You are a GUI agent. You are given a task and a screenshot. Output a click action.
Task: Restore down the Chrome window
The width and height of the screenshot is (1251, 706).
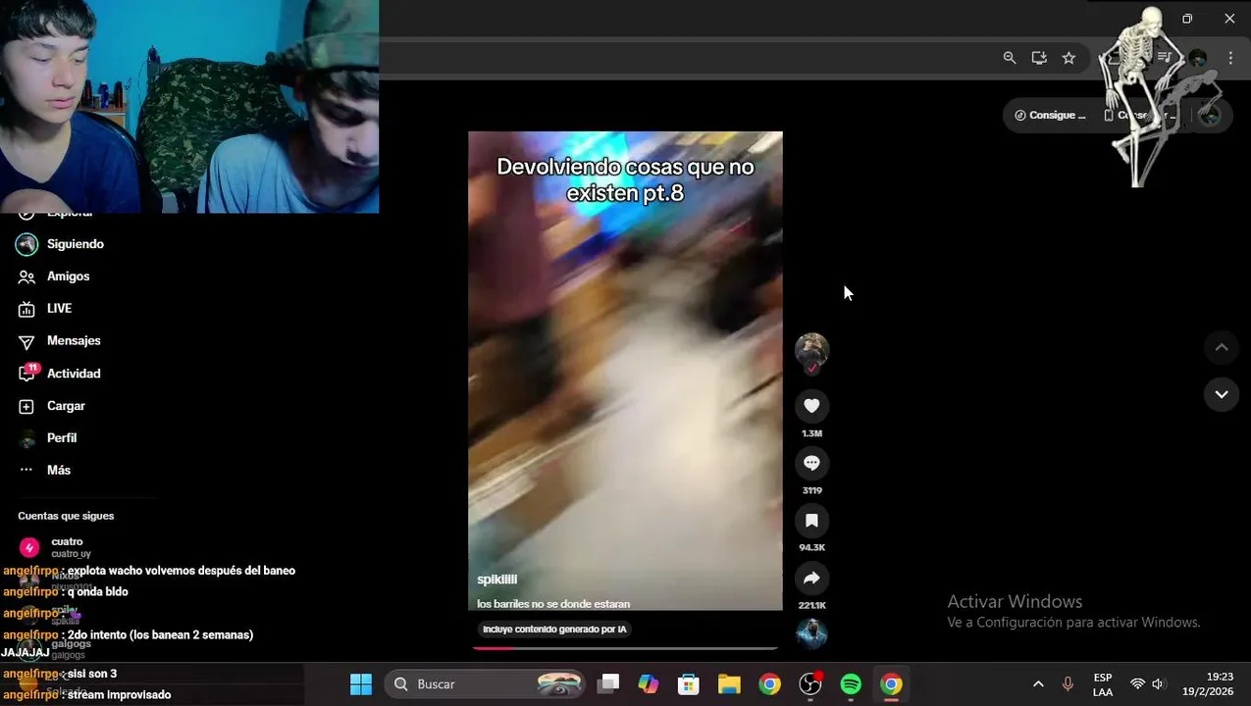point(1187,19)
